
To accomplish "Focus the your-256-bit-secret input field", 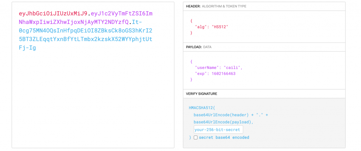I will point(218,130).
